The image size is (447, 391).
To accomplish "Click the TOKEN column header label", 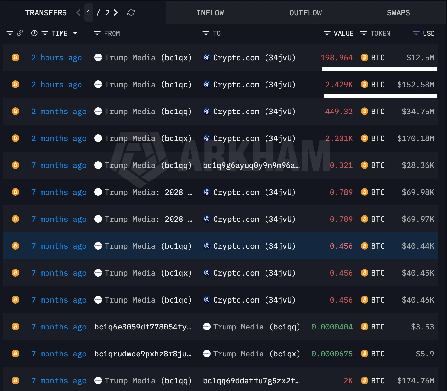I will click(380, 33).
